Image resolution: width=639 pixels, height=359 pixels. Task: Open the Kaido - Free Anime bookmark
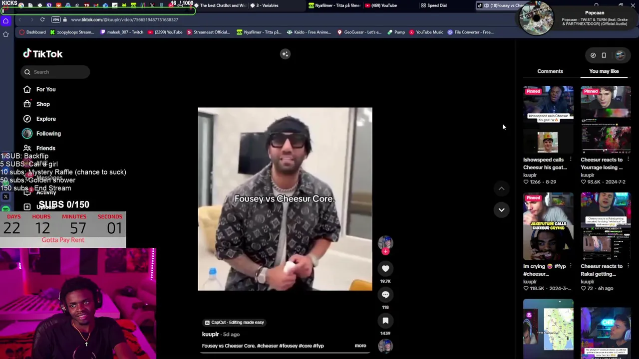[309, 32]
